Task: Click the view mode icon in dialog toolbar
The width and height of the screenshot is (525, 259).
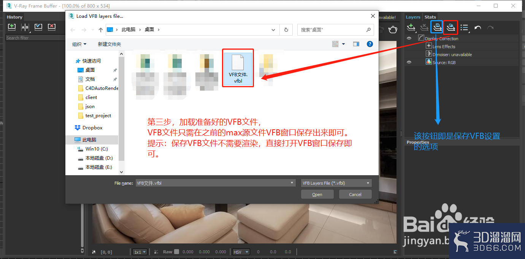Action: pos(335,44)
